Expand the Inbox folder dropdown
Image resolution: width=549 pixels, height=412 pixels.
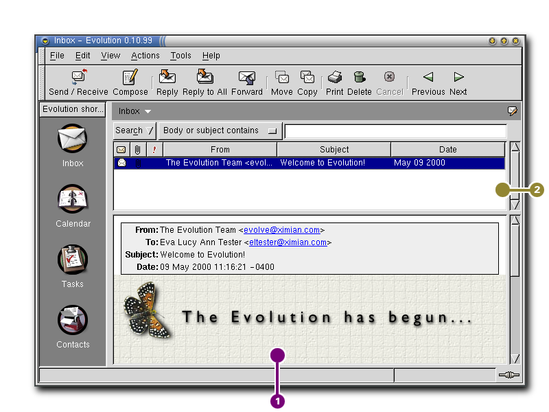[135, 111]
